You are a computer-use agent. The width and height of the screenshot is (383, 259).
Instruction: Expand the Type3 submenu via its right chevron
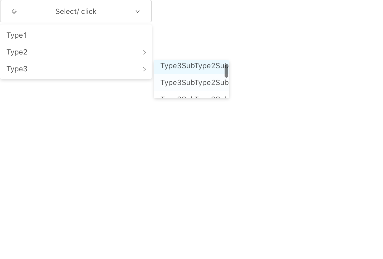tap(144, 69)
